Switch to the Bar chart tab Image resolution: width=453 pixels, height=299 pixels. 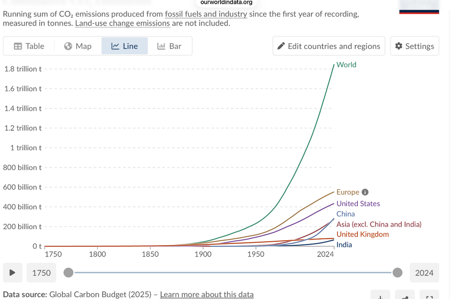[x=169, y=46]
